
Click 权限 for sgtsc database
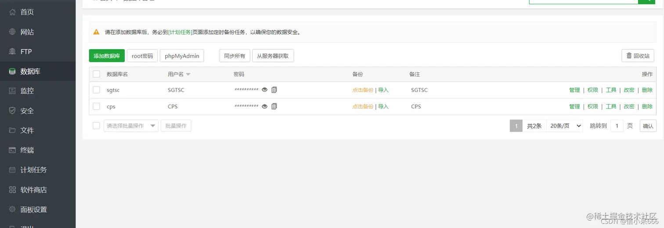593,90
